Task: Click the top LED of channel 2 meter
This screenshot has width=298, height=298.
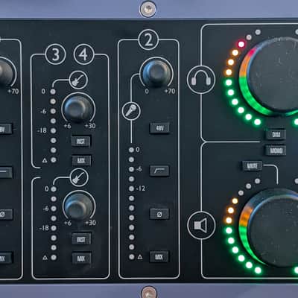Action: (x=131, y=150)
